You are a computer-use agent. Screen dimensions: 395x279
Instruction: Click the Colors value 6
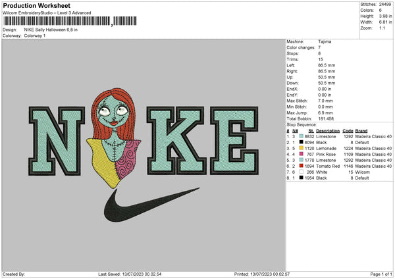pos(381,11)
